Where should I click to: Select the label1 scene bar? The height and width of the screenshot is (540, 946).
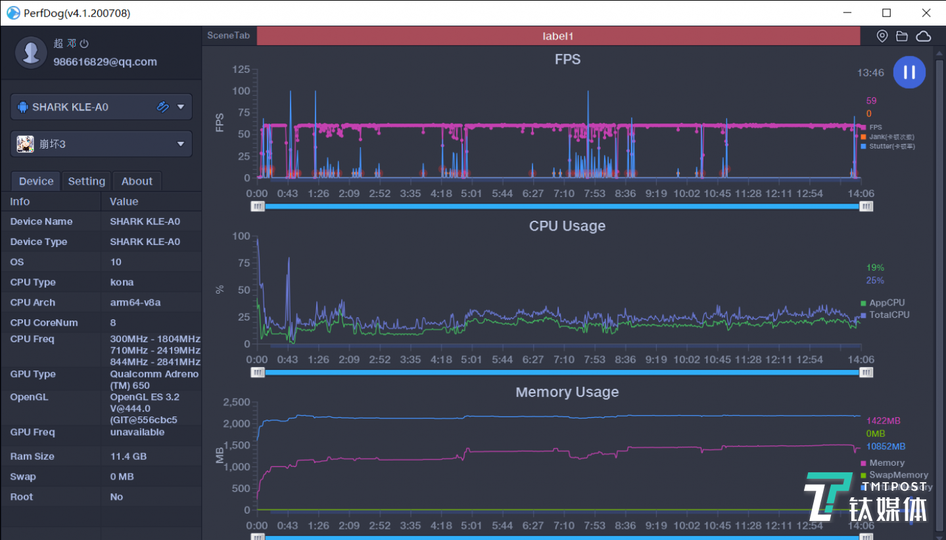pos(557,36)
